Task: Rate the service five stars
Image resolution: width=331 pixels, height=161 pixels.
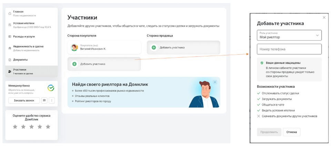Action: pyautogui.click(x=48, y=127)
